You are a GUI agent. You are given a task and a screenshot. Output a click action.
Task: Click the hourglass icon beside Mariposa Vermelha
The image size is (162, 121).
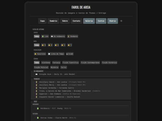pyautogui.click(x=37, y=88)
